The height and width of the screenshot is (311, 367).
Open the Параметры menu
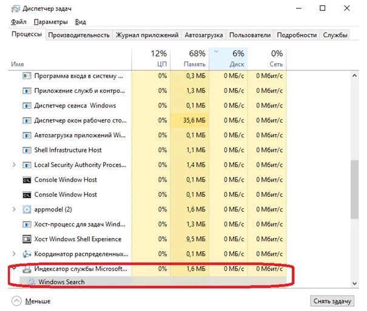tap(50, 22)
